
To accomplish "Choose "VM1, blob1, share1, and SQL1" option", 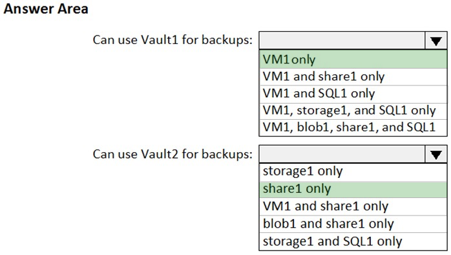I will (353, 127).
